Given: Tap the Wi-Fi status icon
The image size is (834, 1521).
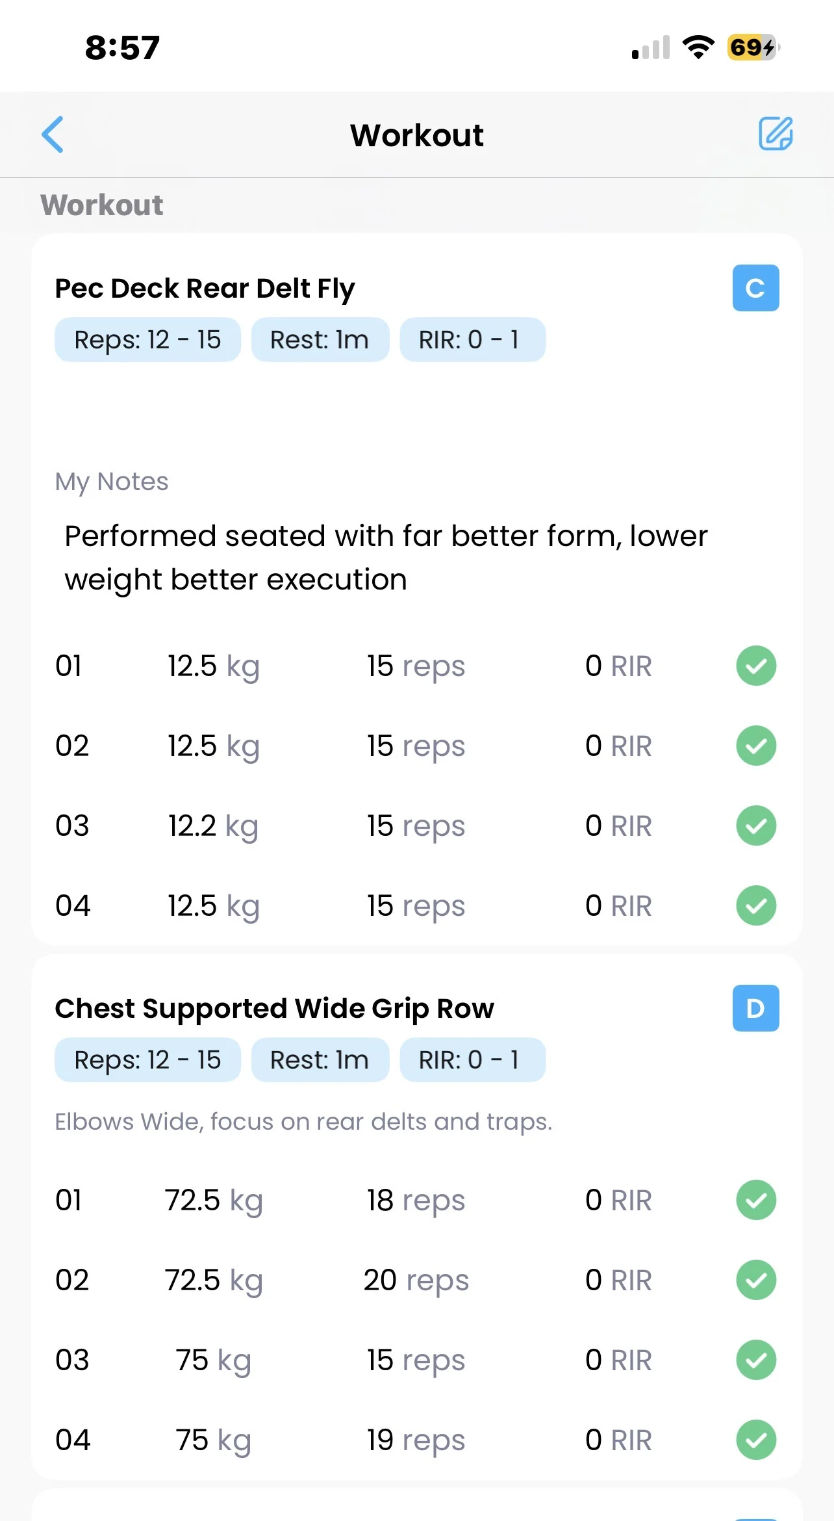Looking at the screenshot, I should 698,47.
